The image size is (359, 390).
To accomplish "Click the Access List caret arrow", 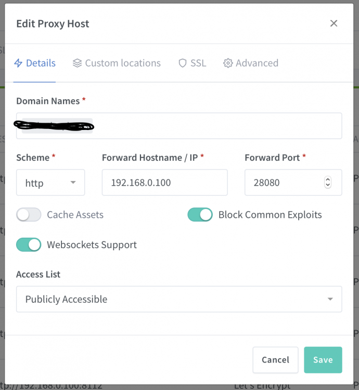I will (x=330, y=299).
